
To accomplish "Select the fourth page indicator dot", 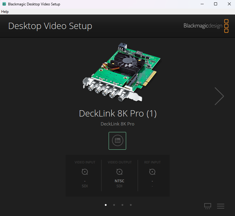I will 131,205.
